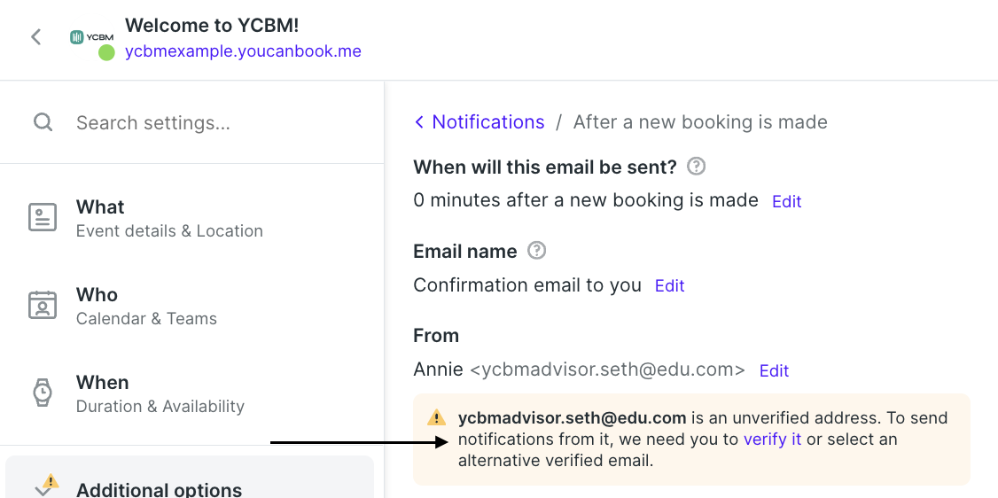
Task: Click the Who calendar person icon
Action: coord(43,306)
